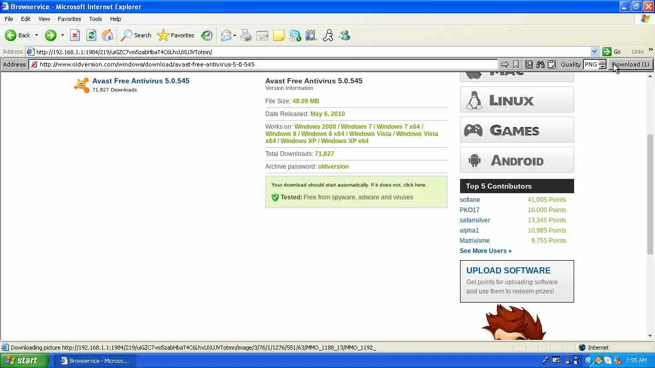Click the Back navigation button
The image size is (655, 368).
17,35
